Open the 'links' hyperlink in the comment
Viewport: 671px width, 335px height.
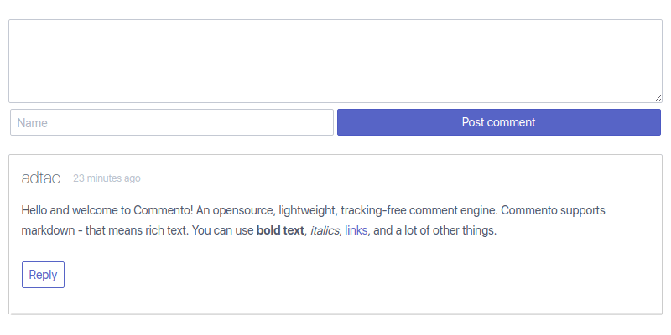coord(356,230)
